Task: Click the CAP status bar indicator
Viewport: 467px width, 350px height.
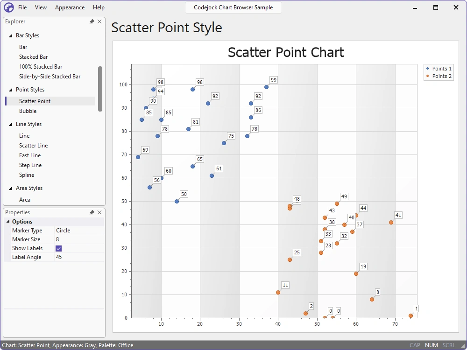Action: pyautogui.click(x=415, y=345)
